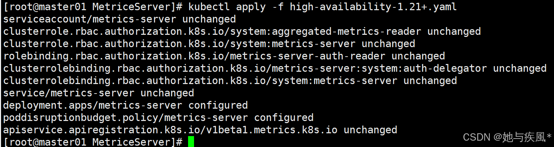The height and width of the screenshot is (147, 554).
Task: Click the clusterrolebinding system:metrics-server line
Action: 230,81
